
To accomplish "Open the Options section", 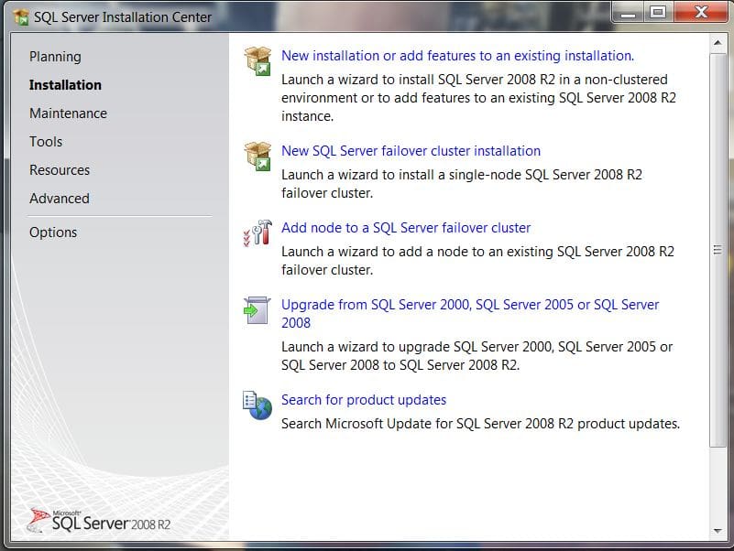I will 53,232.
